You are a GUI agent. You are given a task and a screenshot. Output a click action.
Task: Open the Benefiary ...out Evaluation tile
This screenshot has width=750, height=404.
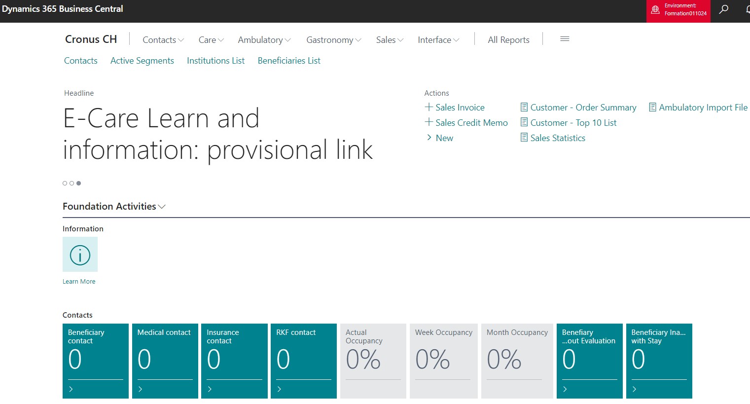[590, 361]
